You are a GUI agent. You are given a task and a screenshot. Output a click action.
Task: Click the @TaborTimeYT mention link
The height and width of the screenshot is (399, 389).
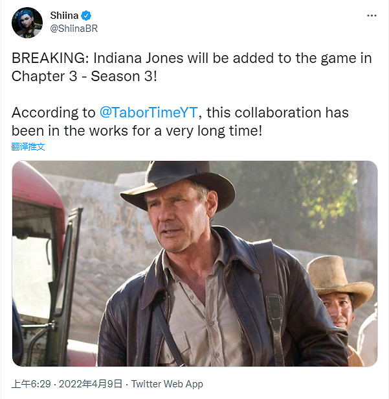pos(148,112)
